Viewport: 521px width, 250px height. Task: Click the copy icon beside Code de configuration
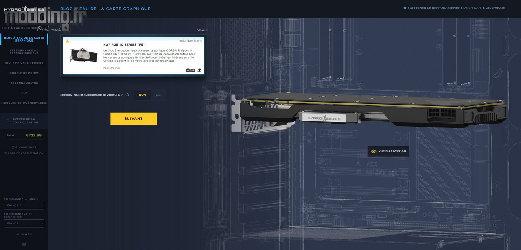coord(6,154)
